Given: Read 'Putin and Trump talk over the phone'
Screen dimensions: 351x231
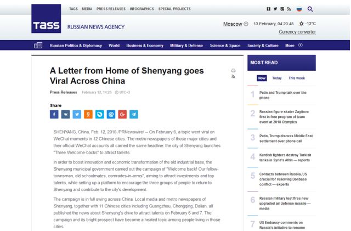Looking at the screenshot, I should coord(282,95).
